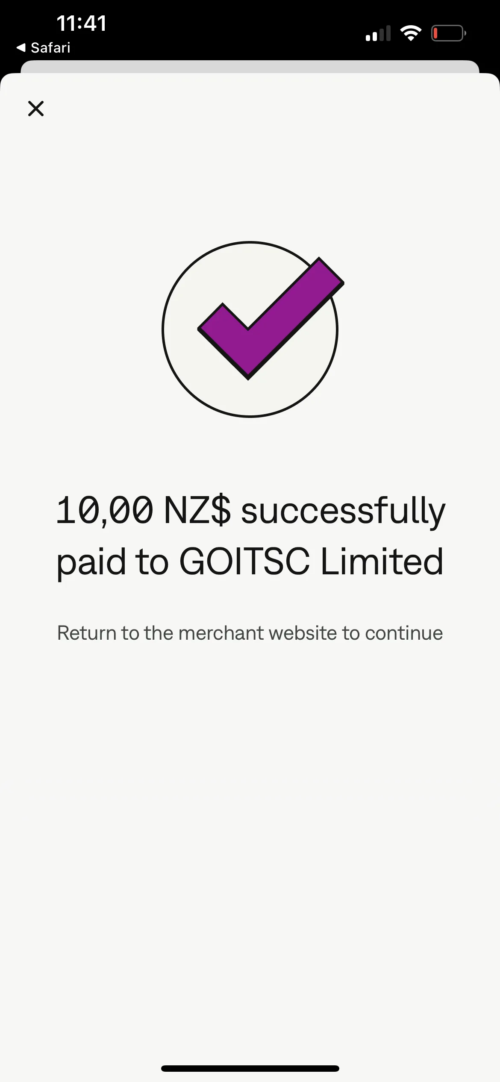Return to Safari via status bar label
Screen dimensions: 500x1082
50,47
